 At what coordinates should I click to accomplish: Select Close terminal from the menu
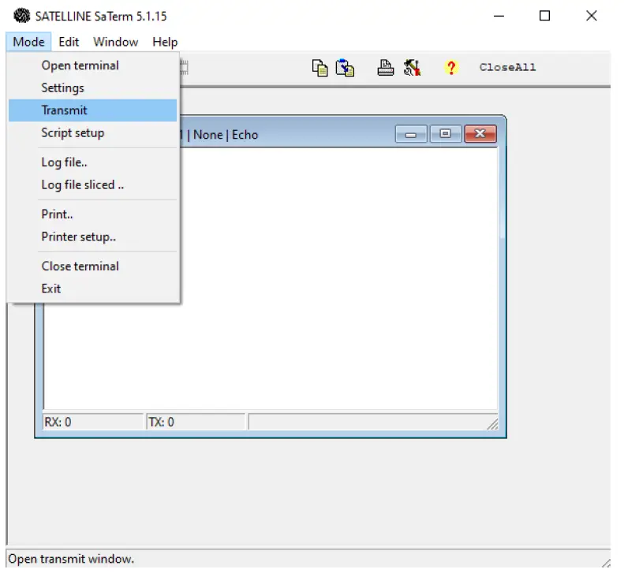click(93, 266)
